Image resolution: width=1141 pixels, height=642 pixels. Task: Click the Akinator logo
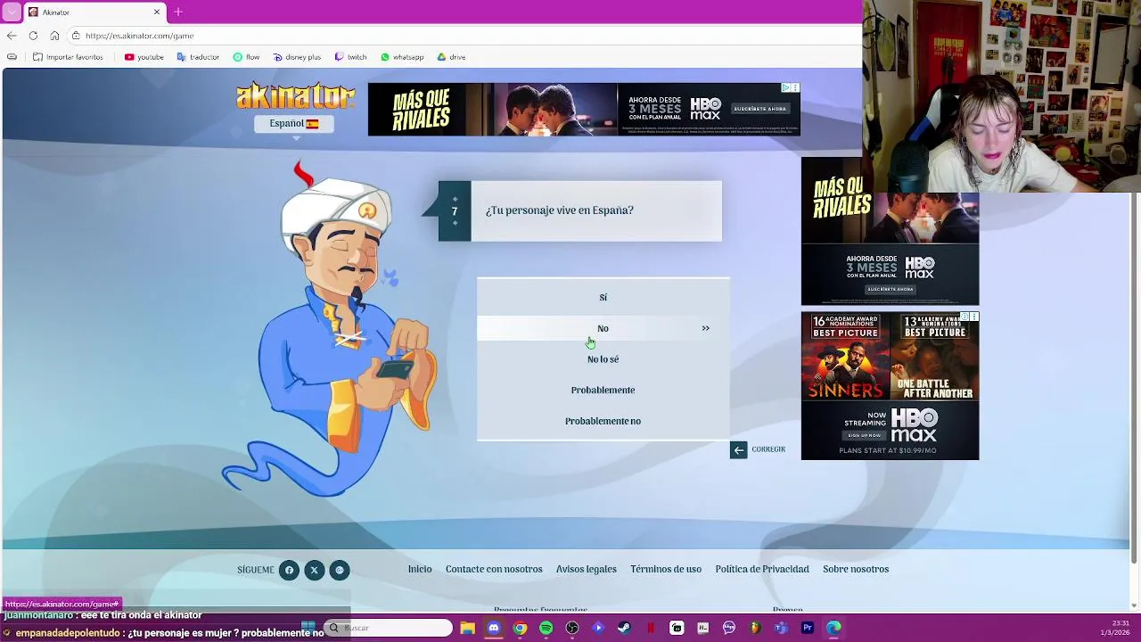pos(295,95)
